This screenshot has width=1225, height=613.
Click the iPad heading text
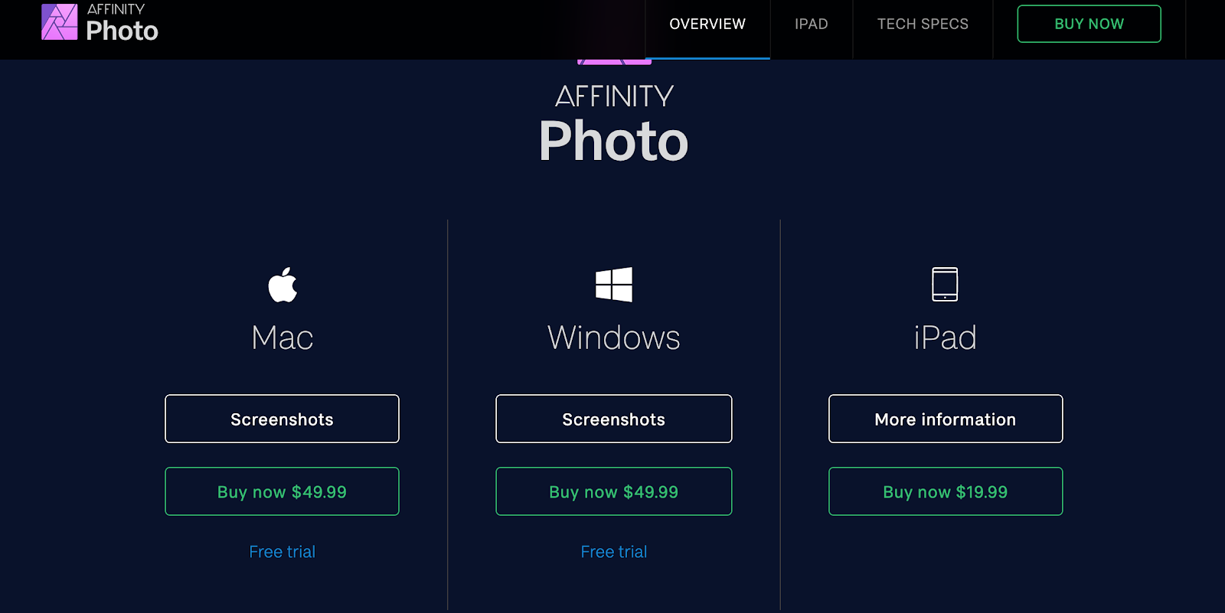pos(946,337)
